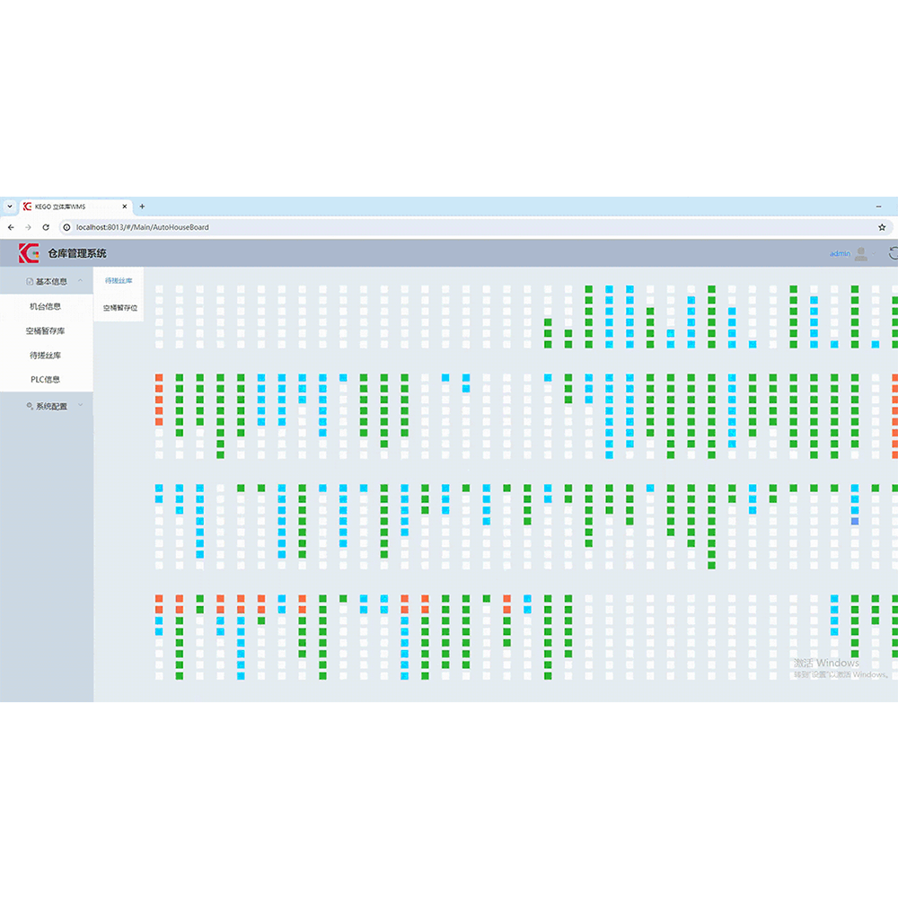Click the admin user avatar icon
Viewport: 898px width, 898px height.
[861, 254]
